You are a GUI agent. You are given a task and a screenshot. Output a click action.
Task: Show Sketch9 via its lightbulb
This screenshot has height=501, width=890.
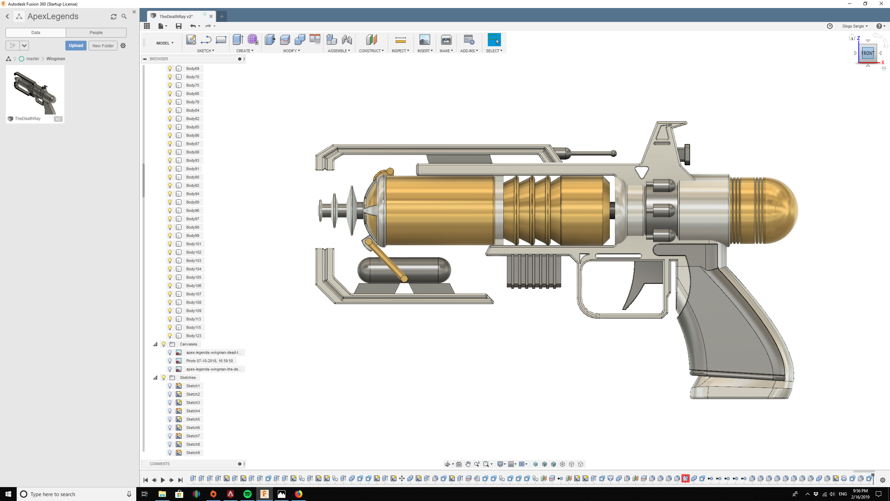[x=170, y=453]
